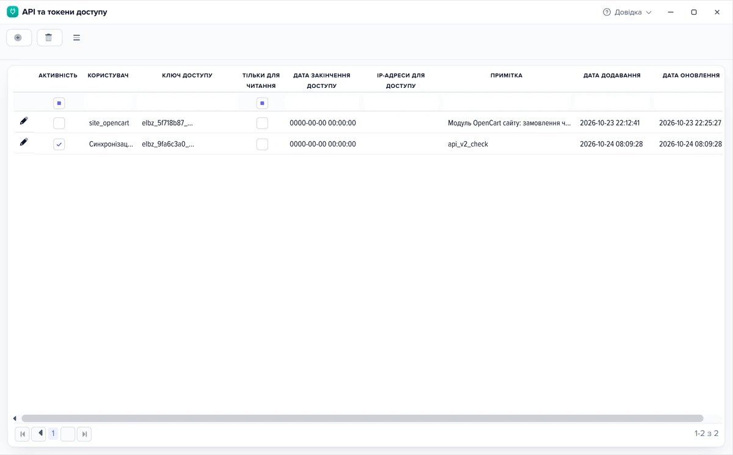This screenshot has width=733, height=455.
Task: Edit the site_opencart row with pencil icon
Action: [24, 121]
